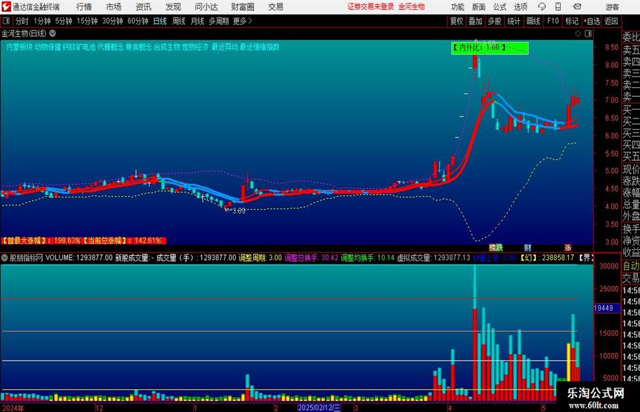Open the 市场 menu
This screenshot has width=640, height=412.
click(x=113, y=7)
